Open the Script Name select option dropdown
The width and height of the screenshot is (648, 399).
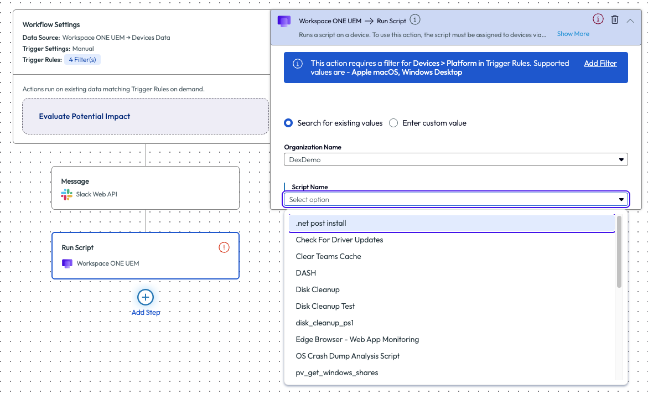[455, 199]
